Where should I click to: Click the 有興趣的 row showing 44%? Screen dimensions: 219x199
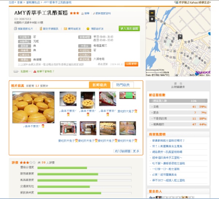[x=178, y=124]
